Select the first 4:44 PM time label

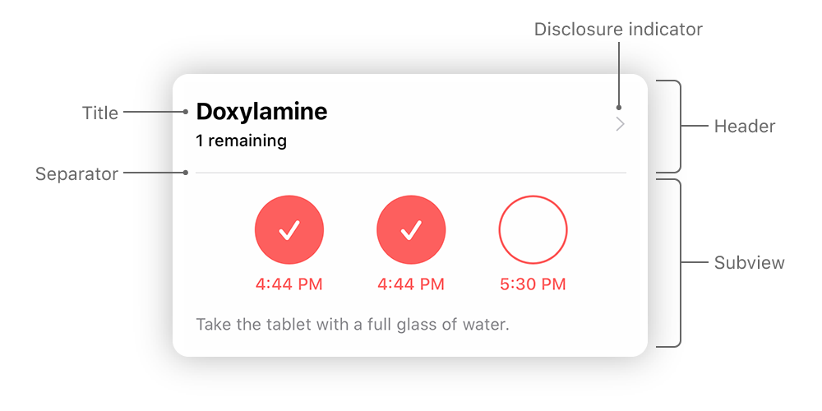click(289, 284)
